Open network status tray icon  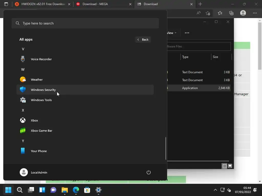tap(222, 190)
